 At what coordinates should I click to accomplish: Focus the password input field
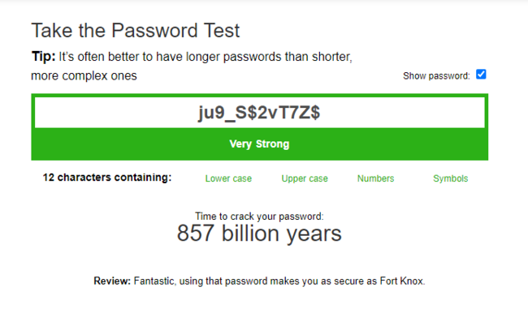(x=259, y=114)
